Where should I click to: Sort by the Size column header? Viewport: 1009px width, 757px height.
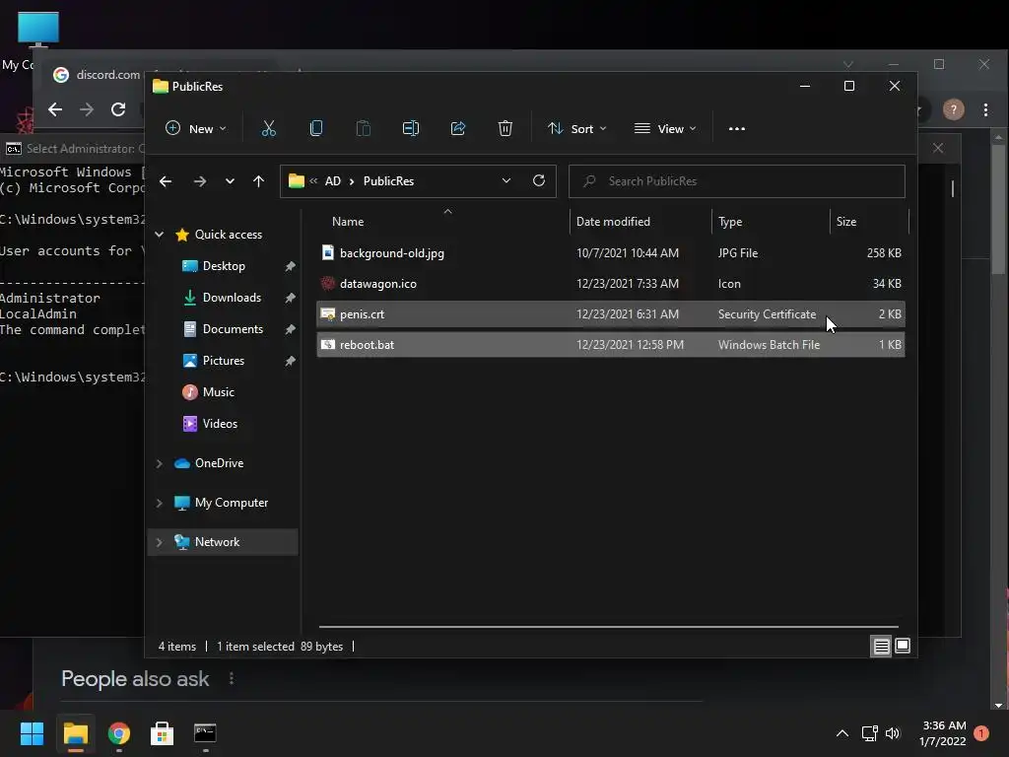pos(845,222)
